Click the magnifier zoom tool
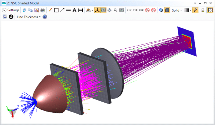The width and height of the screenshot is (215, 125). [x=116, y=10]
